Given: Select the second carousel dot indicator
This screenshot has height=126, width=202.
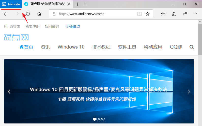Looking at the screenshot, I should click(x=98, y=119).
